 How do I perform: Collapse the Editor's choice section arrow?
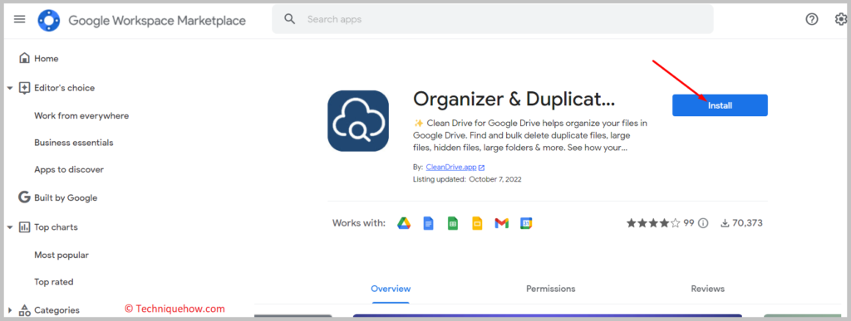pyautogui.click(x=10, y=88)
